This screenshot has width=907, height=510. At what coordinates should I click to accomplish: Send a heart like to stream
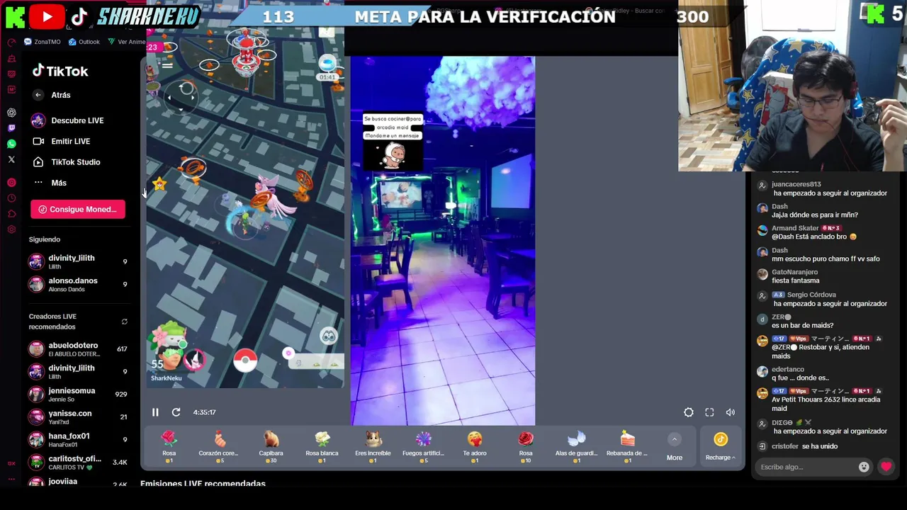click(x=886, y=467)
